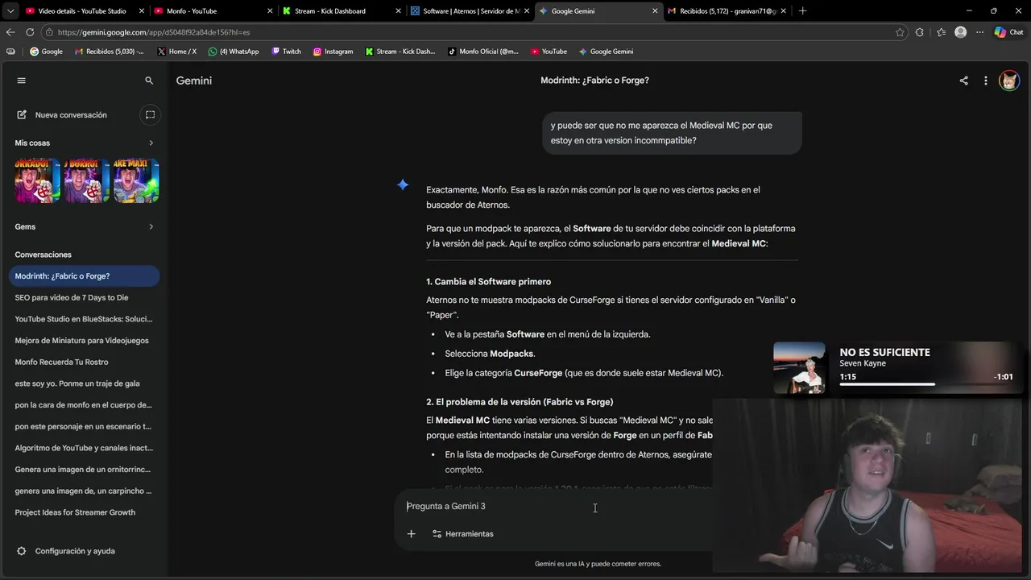Open Monfo Oficial bookmark
Screen dimensions: 1031x580
(x=482, y=51)
